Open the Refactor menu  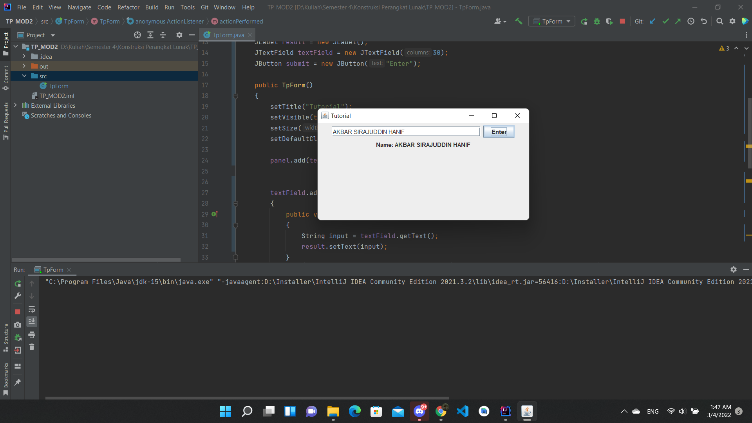[x=128, y=7]
